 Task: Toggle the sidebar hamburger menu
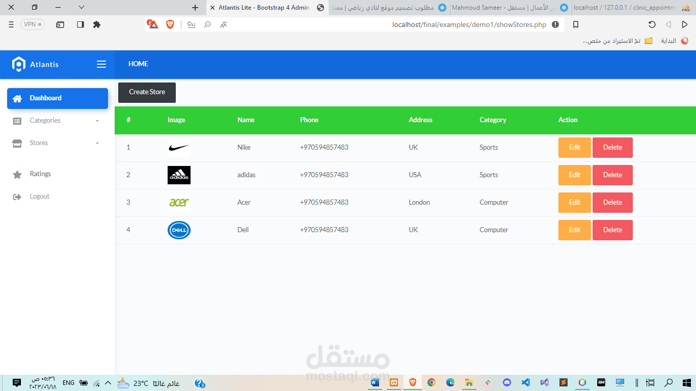[x=101, y=64]
